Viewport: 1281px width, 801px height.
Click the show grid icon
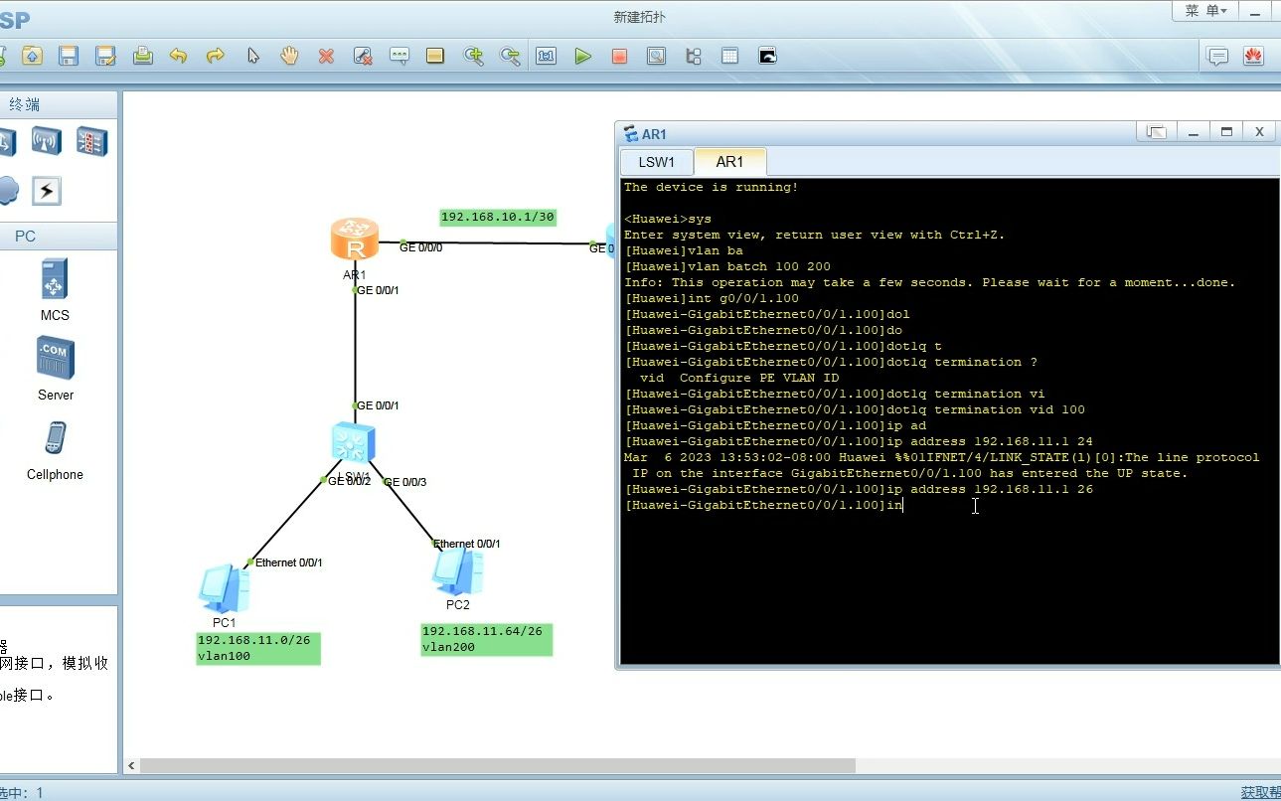pos(730,56)
